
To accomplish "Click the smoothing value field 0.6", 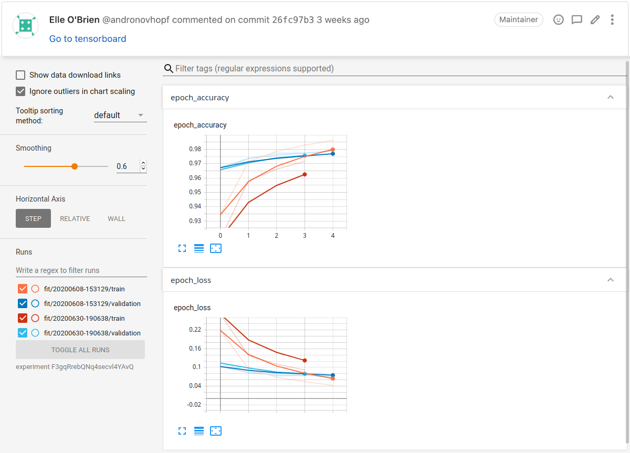I will (127, 166).
